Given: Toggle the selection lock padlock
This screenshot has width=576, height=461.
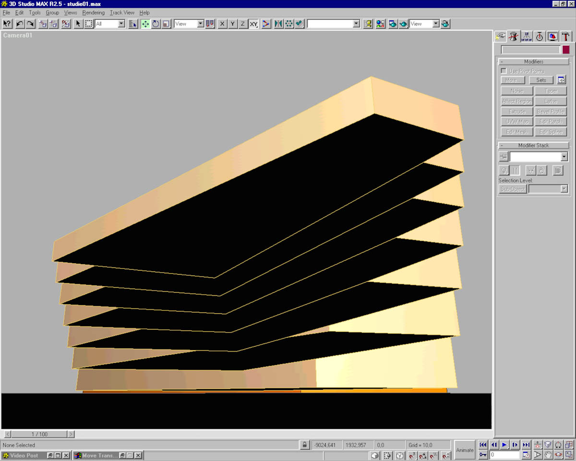Looking at the screenshot, I should point(305,445).
